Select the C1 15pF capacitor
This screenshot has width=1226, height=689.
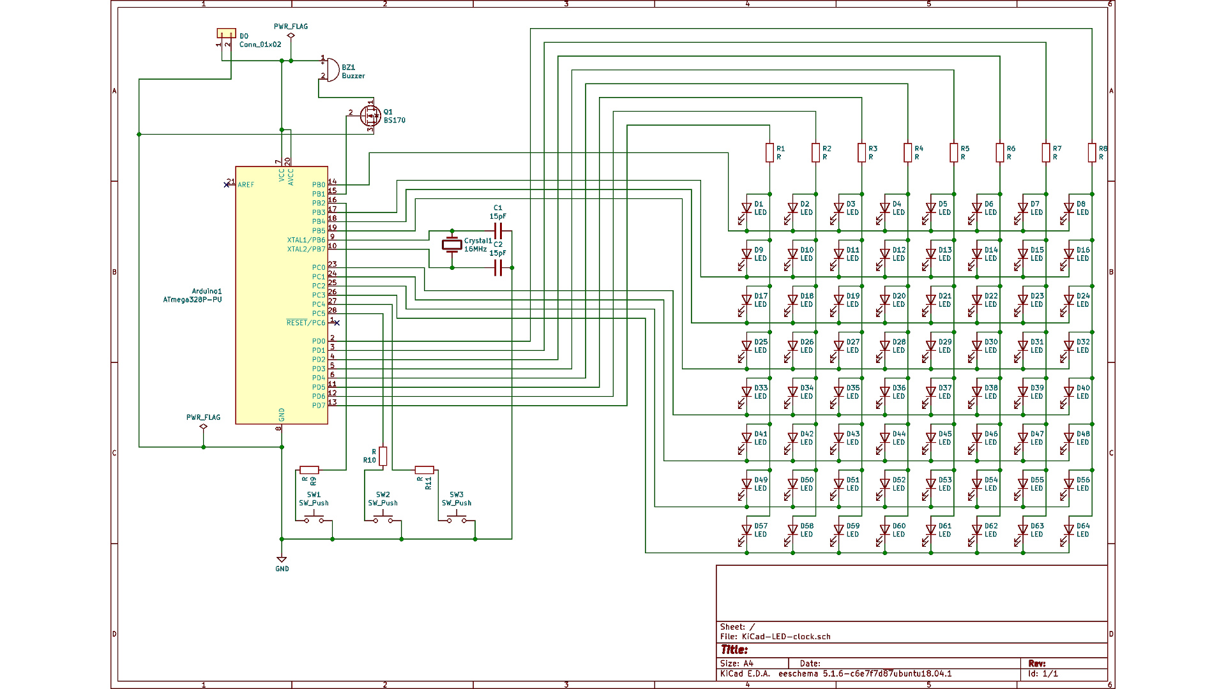[499, 231]
